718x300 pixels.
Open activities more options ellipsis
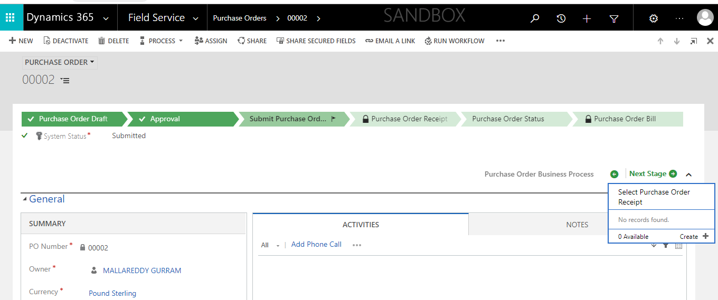(357, 245)
